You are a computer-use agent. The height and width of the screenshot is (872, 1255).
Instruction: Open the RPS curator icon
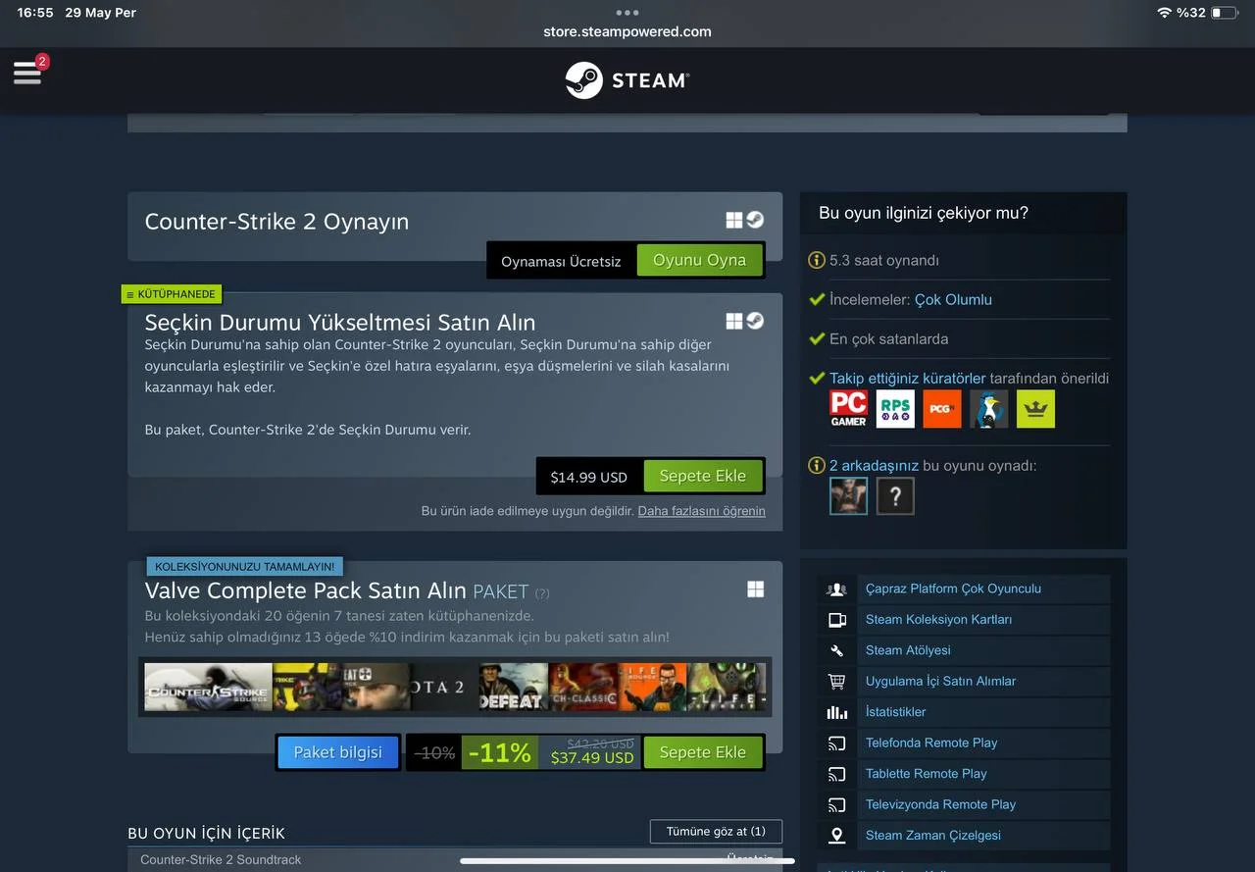point(895,409)
